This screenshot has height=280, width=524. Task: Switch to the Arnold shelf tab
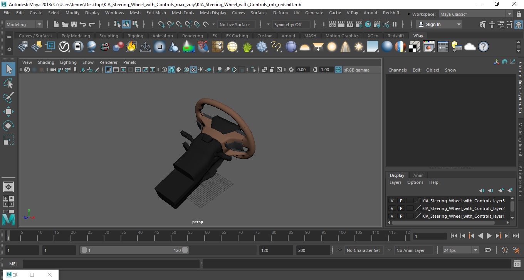pyautogui.click(x=288, y=36)
